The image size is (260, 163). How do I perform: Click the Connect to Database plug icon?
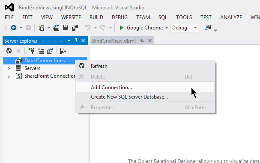point(31,51)
